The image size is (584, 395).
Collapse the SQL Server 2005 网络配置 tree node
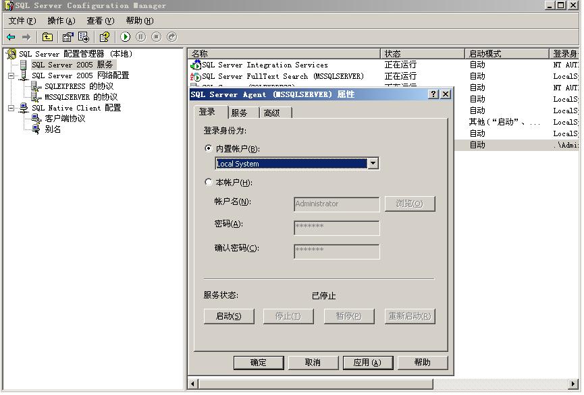(x=11, y=76)
